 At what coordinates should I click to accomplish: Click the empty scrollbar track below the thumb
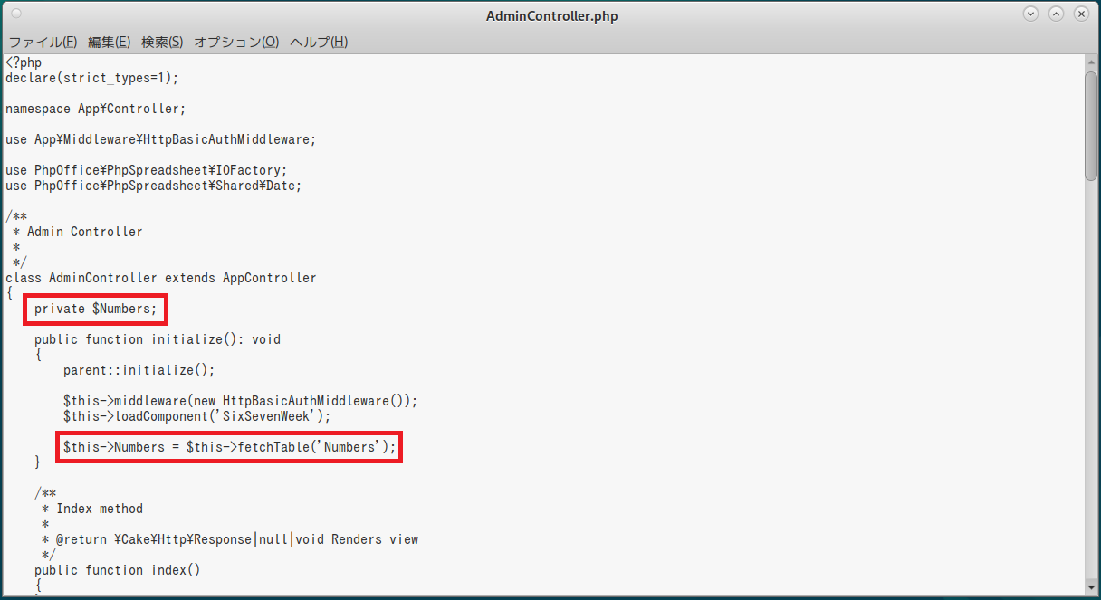coord(1091,380)
